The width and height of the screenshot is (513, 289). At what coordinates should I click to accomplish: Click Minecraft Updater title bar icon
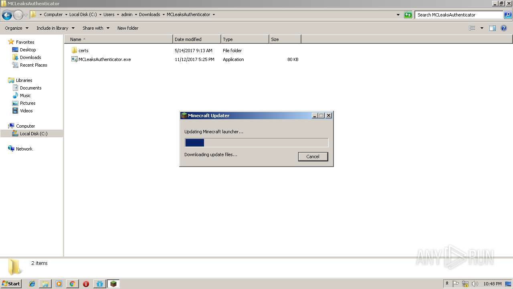click(x=184, y=116)
